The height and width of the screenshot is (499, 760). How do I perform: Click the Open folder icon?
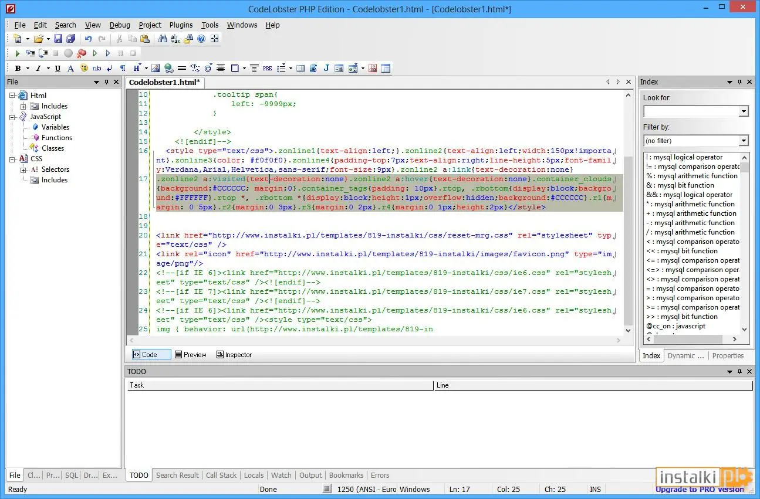click(38, 39)
